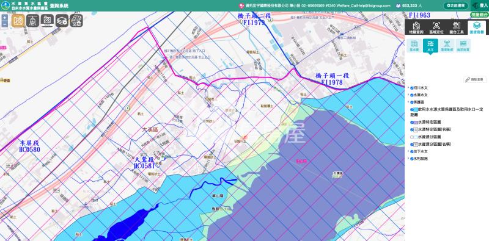Click the 登入 login button

click(x=480, y=5)
